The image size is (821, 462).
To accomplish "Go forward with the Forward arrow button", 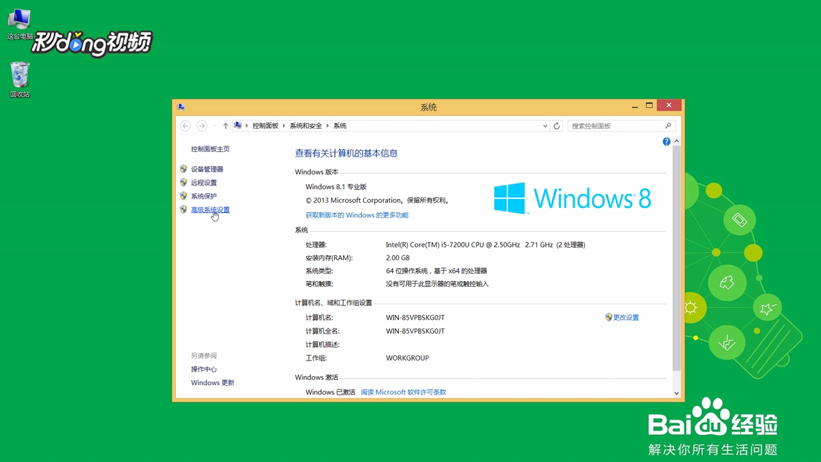I will pyautogui.click(x=202, y=126).
